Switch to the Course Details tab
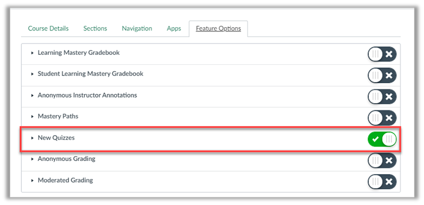This screenshot has width=424, height=205. (x=48, y=28)
